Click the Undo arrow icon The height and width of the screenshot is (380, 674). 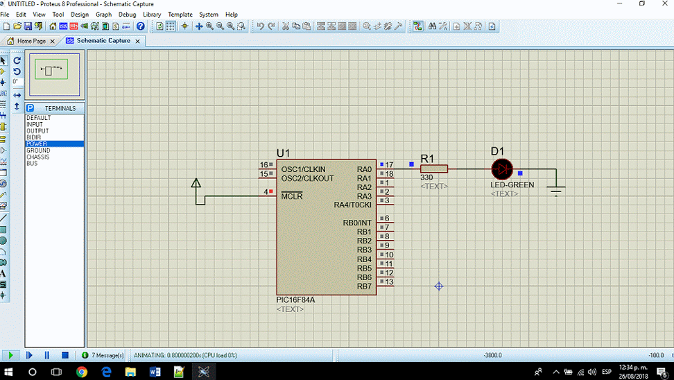tap(260, 26)
